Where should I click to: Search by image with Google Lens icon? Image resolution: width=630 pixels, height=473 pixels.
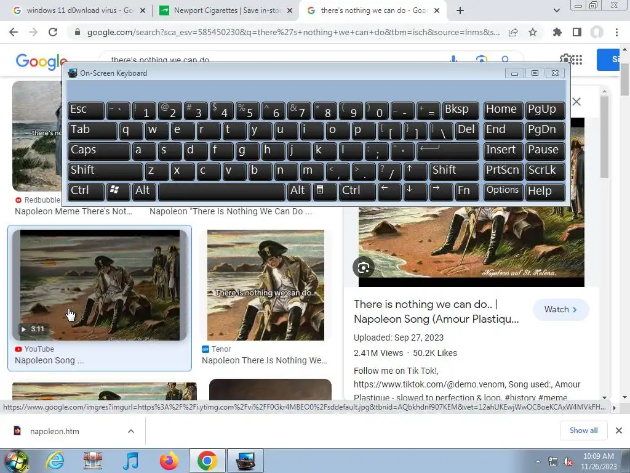(x=481, y=59)
